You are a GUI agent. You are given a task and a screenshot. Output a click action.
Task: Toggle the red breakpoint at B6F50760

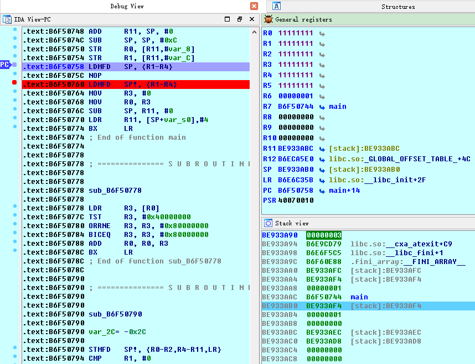pos(14,82)
